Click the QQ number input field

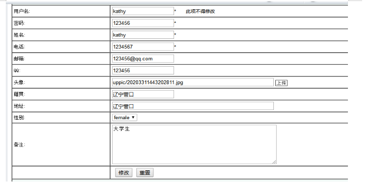coord(143,71)
